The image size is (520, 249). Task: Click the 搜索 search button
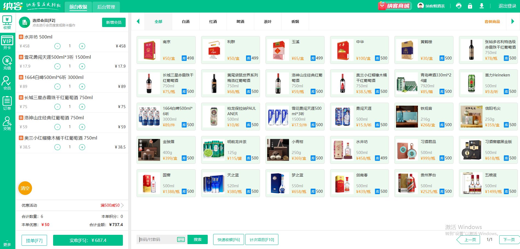click(x=198, y=239)
